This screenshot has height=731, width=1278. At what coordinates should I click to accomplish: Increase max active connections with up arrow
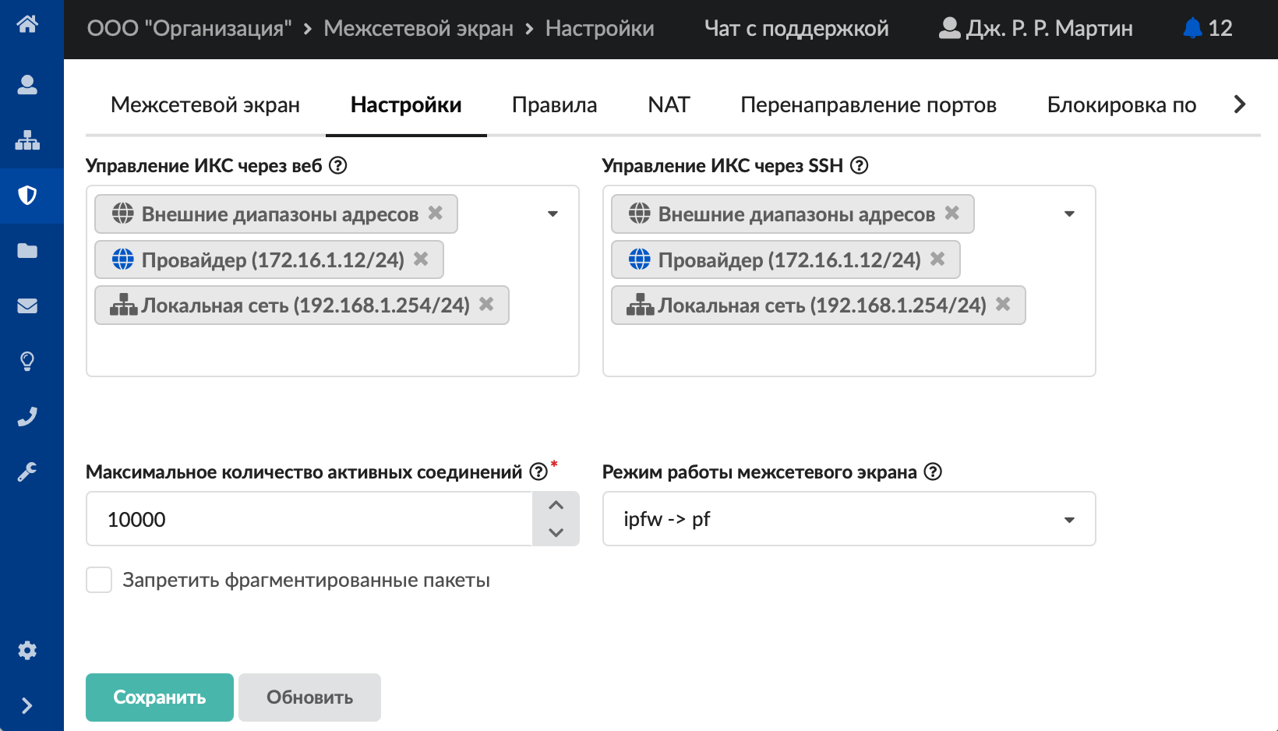(556, 505)
